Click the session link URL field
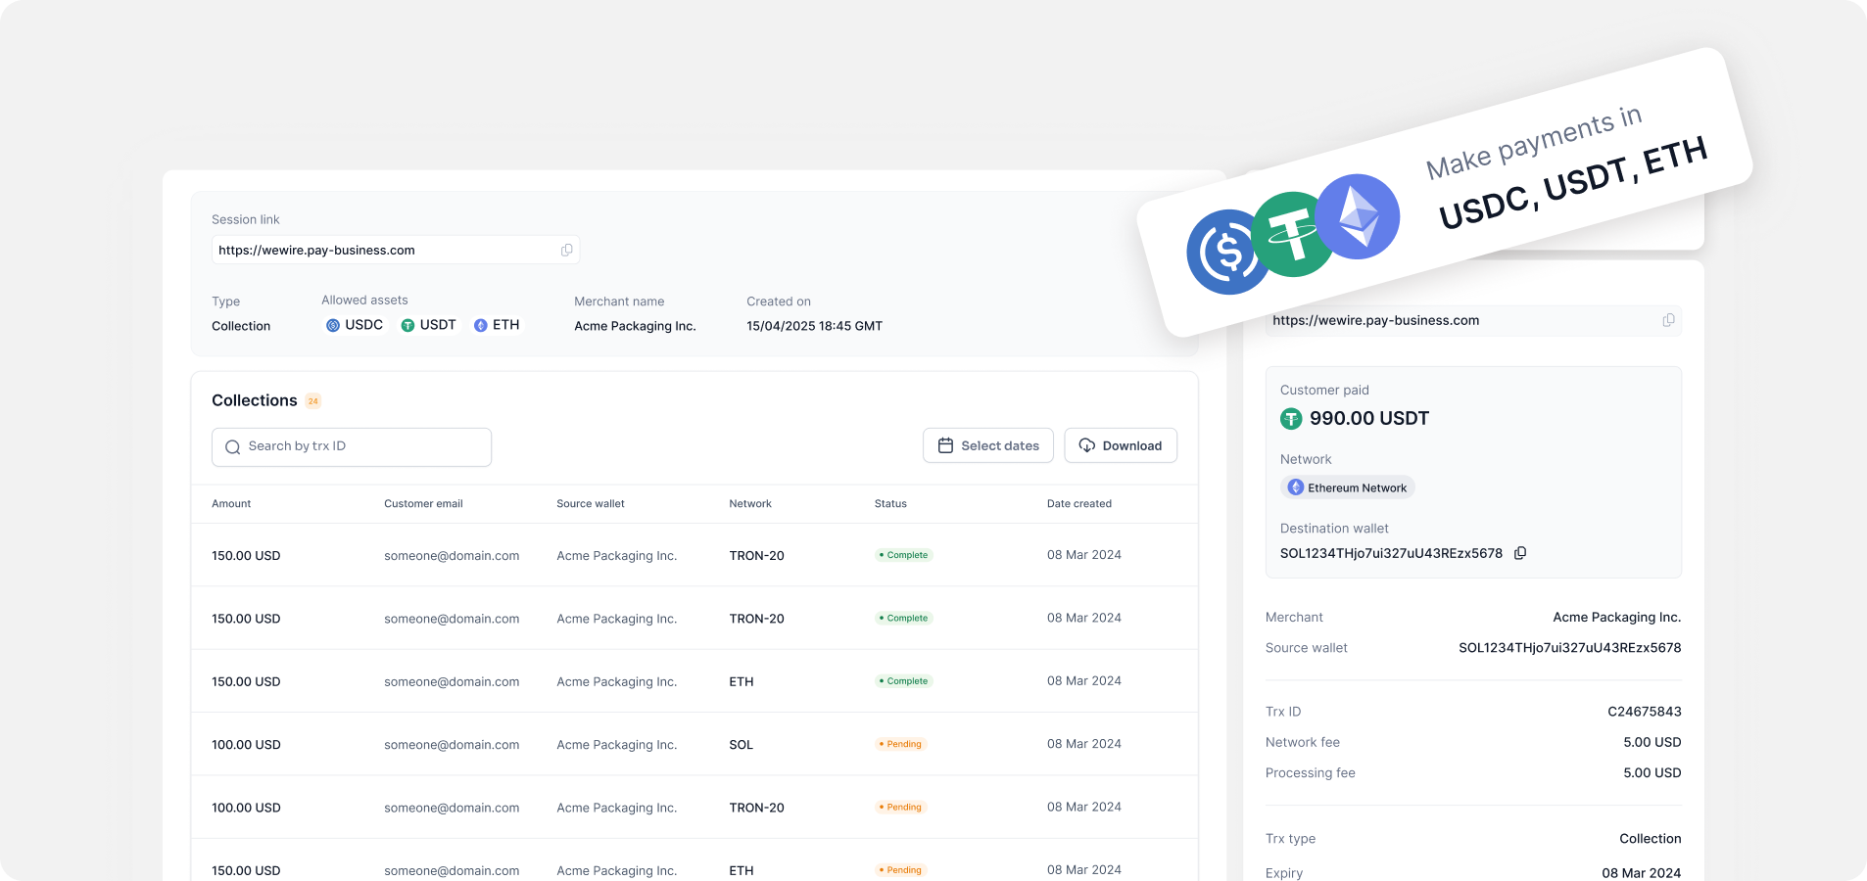Image resolution: width=1867 pixels, height=881 pixels. point(396,251)
